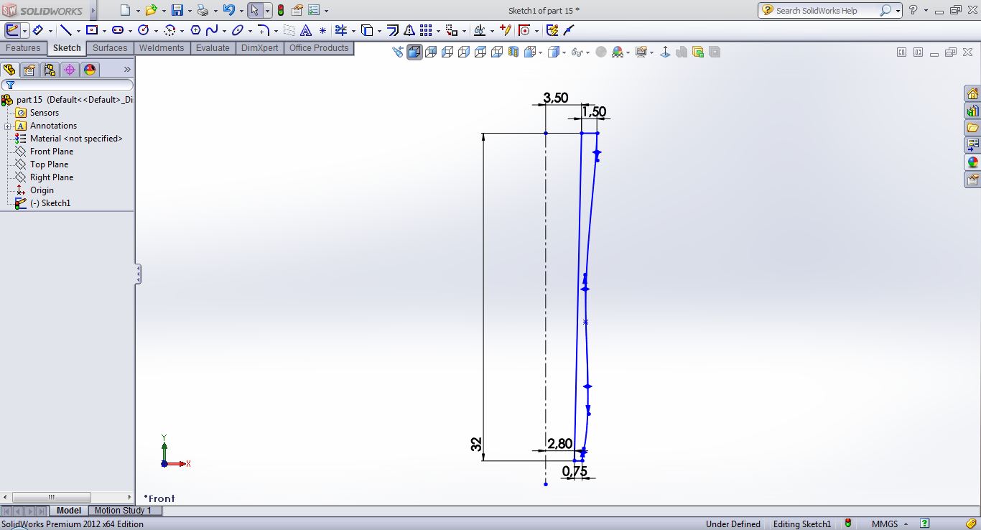Select the Line sketch tool
Viewport: 981px width, 530px height.
[x=66, y=30]
